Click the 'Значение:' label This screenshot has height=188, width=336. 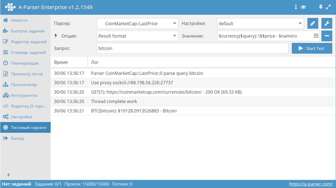point(193,36)
